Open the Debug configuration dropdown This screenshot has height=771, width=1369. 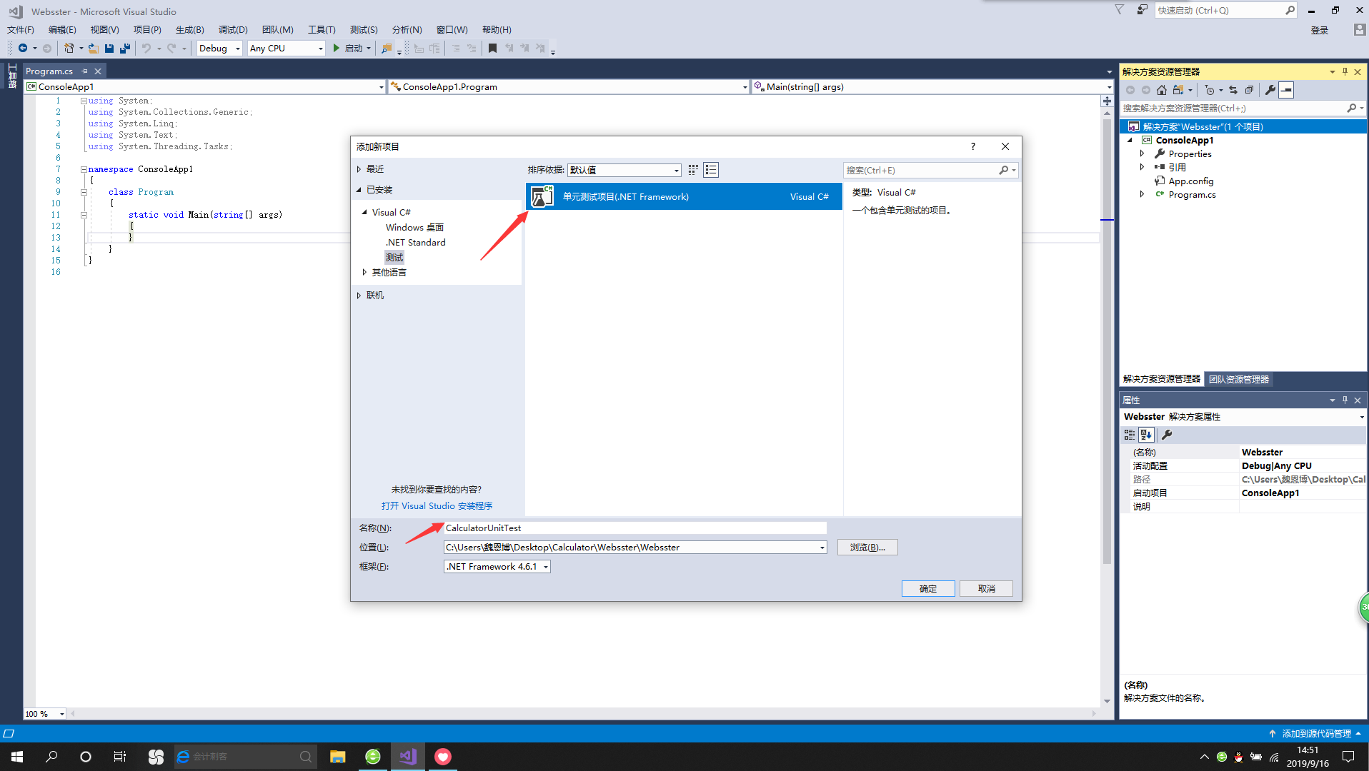[219, 48]
